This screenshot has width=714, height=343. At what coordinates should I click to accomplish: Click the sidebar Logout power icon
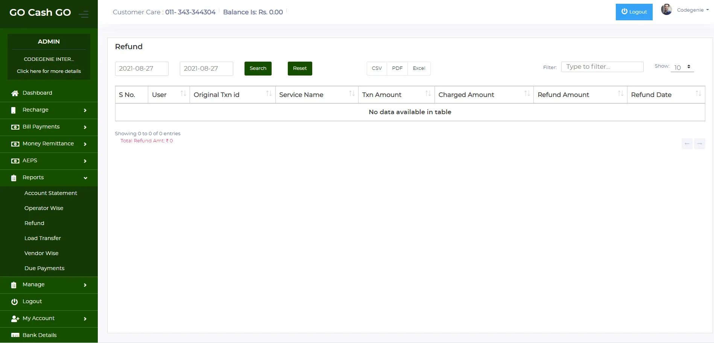click(14, 302)
